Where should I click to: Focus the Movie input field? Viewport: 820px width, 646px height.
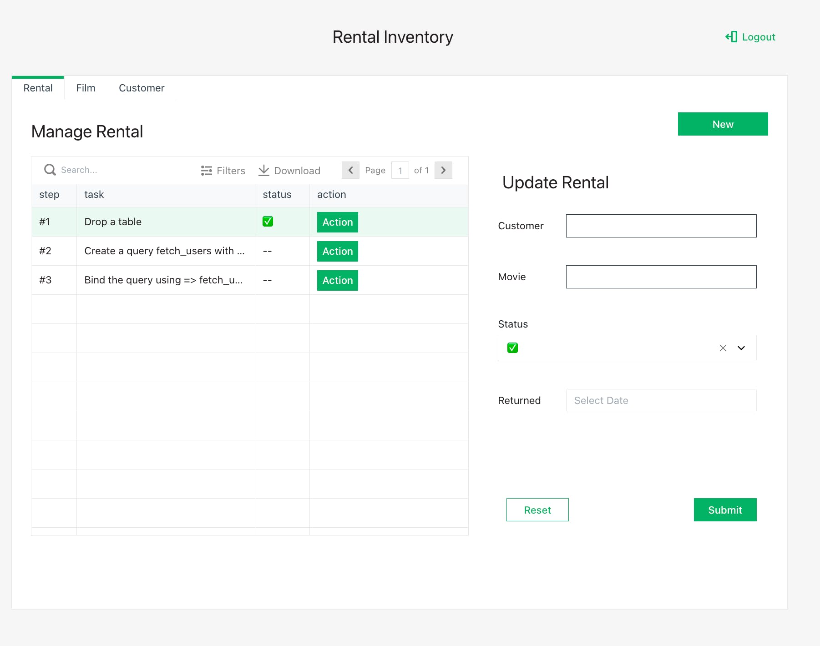click(661, 277)
